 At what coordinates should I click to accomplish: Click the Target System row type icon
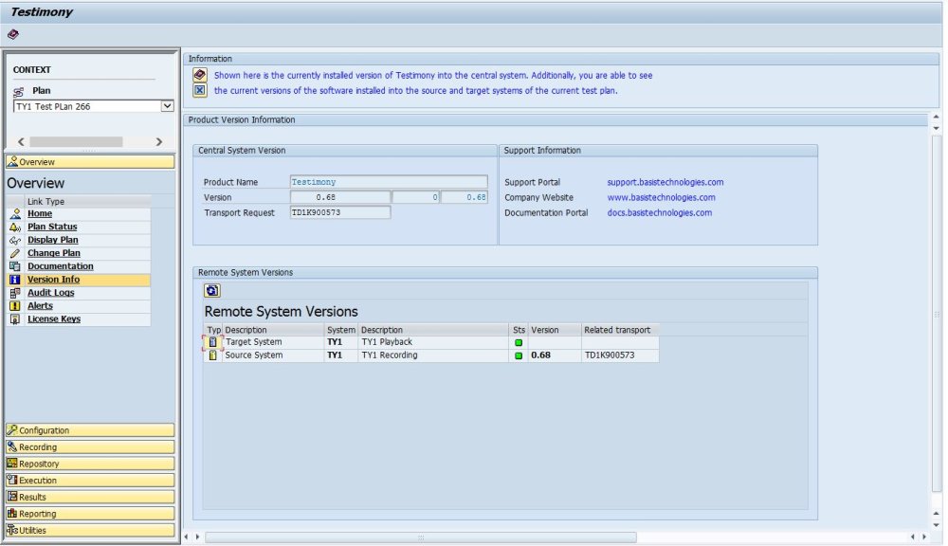point(212,342)
